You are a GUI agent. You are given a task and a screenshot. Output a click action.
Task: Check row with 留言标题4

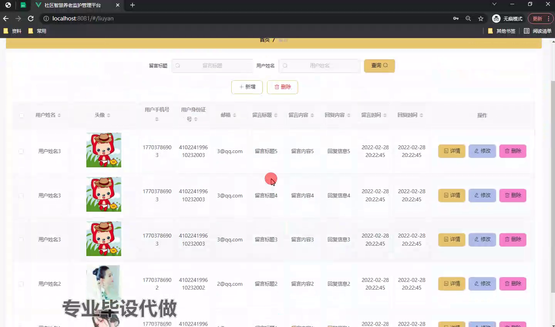coord(21,196)
